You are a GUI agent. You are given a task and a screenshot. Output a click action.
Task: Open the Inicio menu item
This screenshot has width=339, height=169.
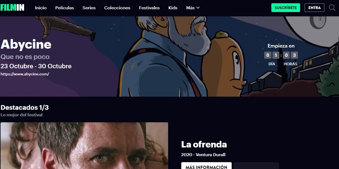tap(41, 8)
